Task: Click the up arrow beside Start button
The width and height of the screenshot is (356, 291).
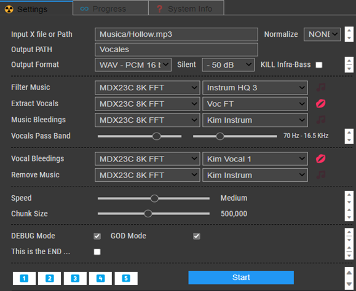Action: (349, 273)
